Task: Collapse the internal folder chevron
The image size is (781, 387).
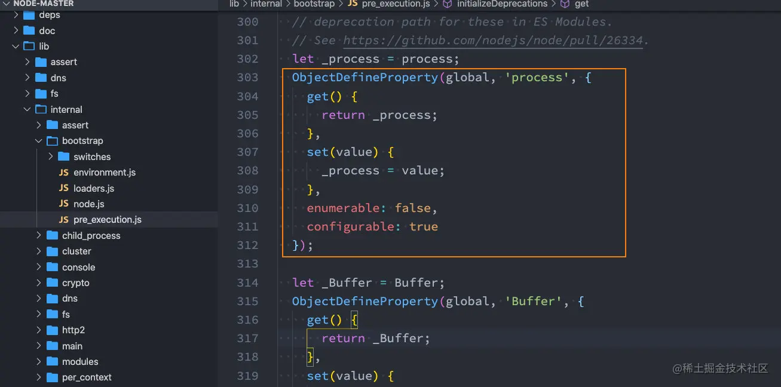Action: tap(27, 109)
